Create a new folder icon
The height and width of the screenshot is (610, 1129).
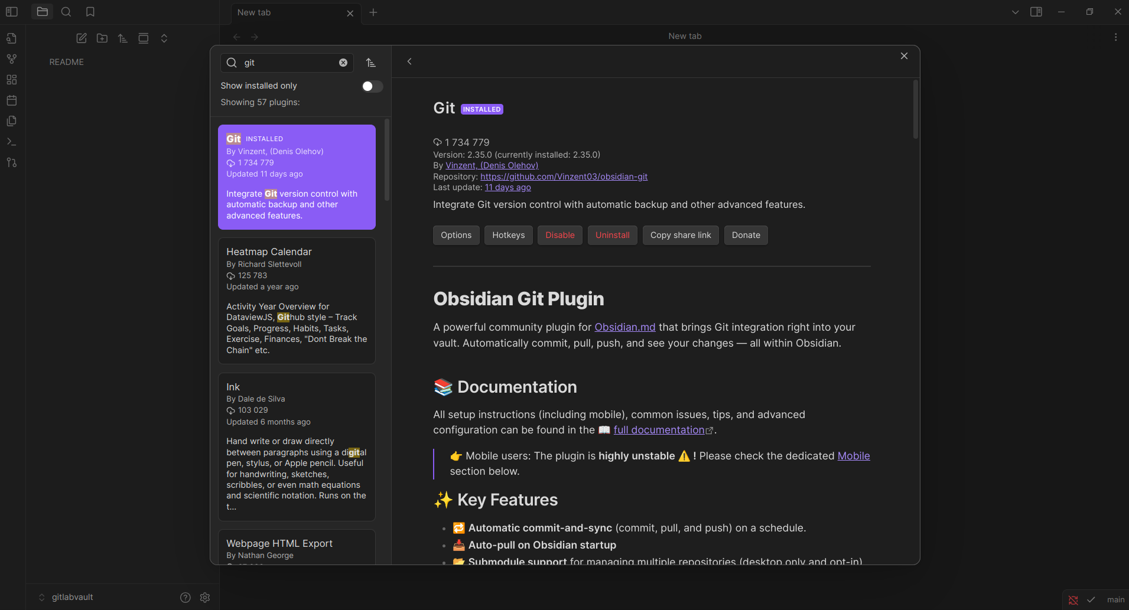tap(102, 38)
